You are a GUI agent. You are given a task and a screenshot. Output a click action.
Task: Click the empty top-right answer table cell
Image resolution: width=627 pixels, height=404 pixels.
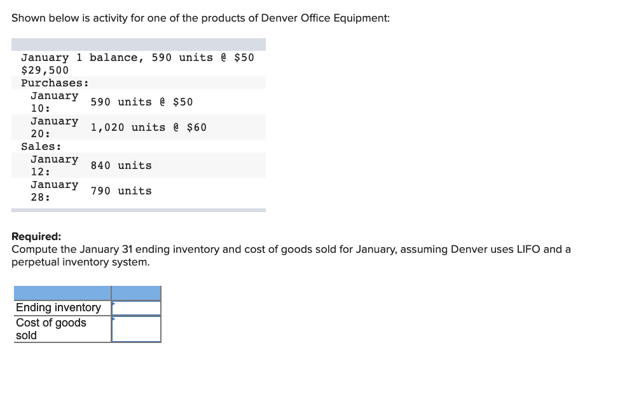tap(135, 293)
